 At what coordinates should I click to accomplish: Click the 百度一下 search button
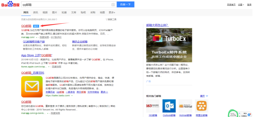[126, 5]
